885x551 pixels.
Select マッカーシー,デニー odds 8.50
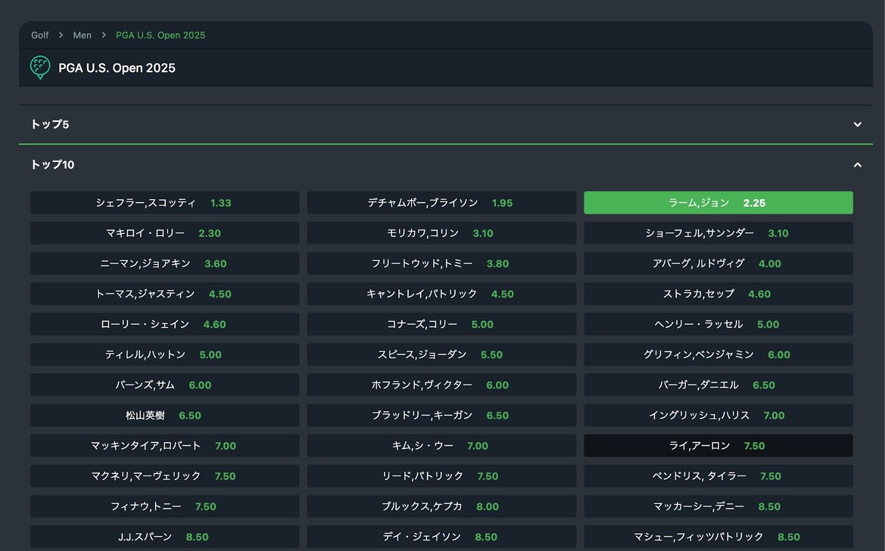pyautogui.click(x=719, y=507)
